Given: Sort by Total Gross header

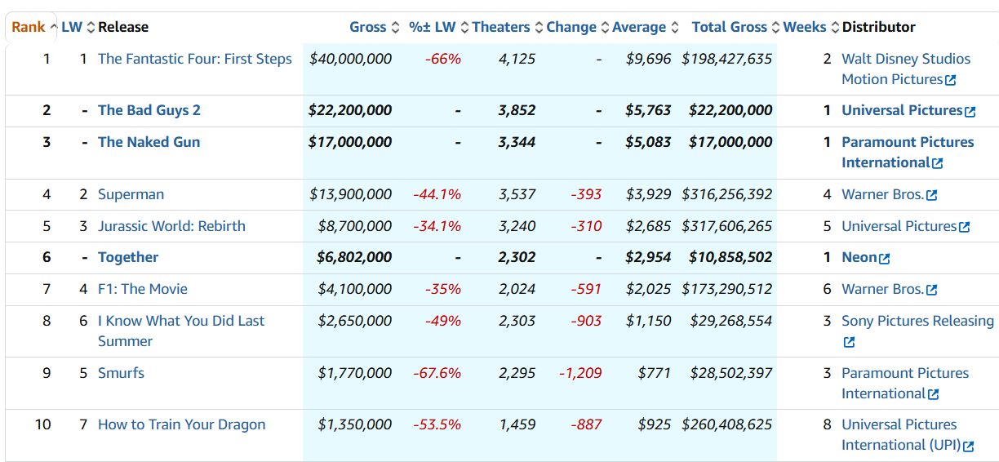Looking at the screenshot, I should click(x=730, y=27).
